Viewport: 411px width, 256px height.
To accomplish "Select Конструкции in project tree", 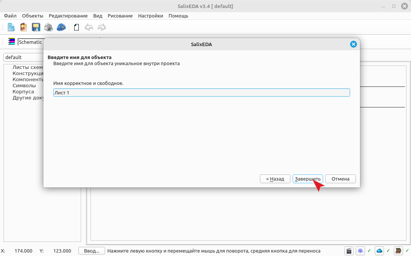I will [x=28, y=73].
